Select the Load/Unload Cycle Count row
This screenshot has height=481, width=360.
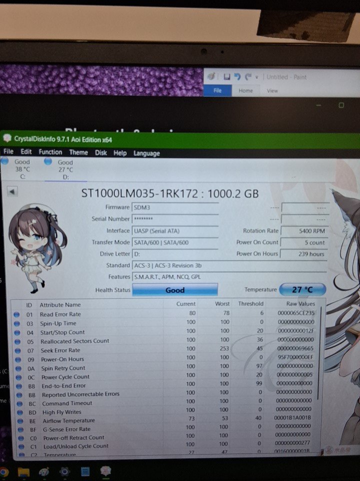tap(167, 445)
